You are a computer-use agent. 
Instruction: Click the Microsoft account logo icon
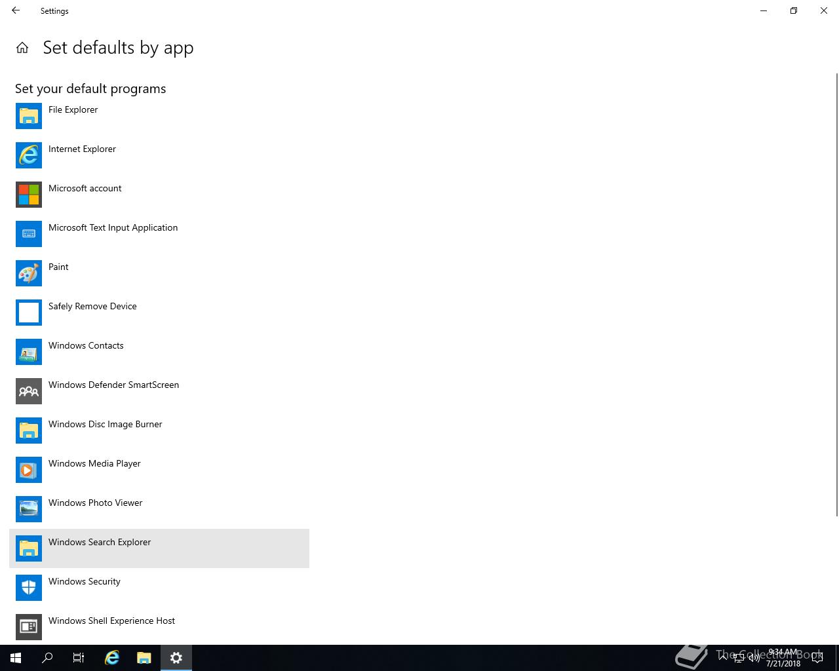[x=29, y=195]
